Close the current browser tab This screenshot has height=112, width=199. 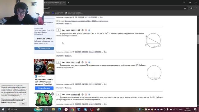(x=64, y=2)
